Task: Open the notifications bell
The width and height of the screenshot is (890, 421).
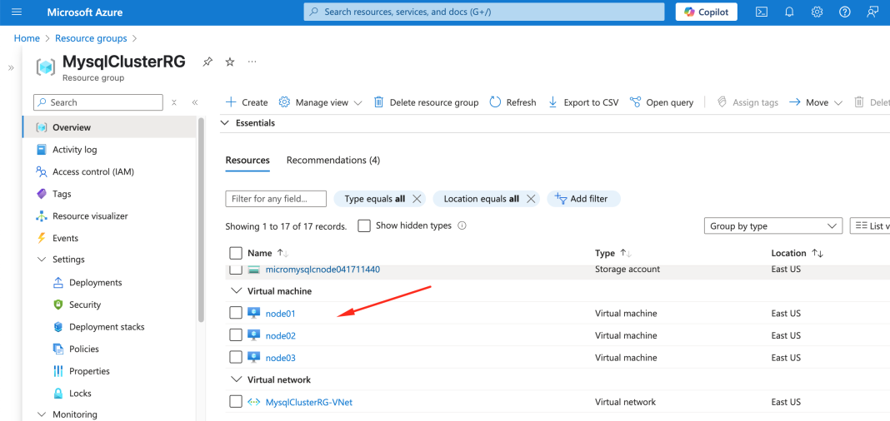Action: coord(789,12)
